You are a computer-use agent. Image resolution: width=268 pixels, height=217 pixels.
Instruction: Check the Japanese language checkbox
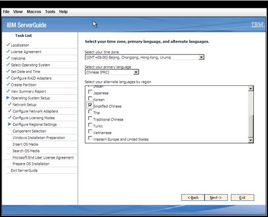(x=90, y=92)
